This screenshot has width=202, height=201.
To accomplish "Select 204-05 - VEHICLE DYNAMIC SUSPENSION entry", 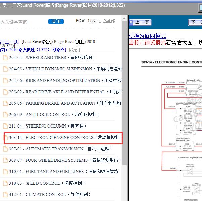I will (65, 69).
